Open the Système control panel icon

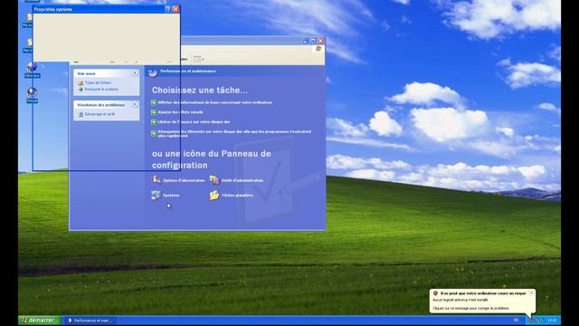(156, 195)
